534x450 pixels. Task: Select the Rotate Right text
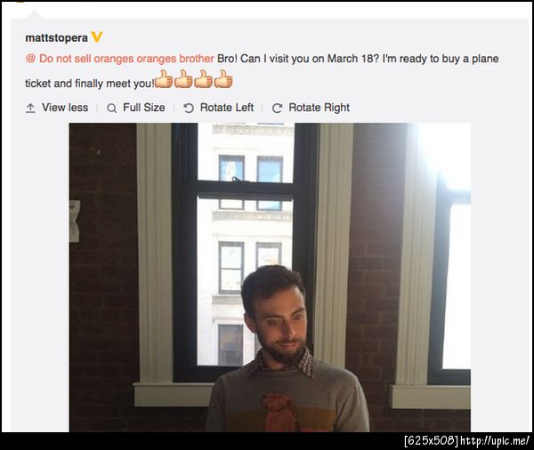320,108
